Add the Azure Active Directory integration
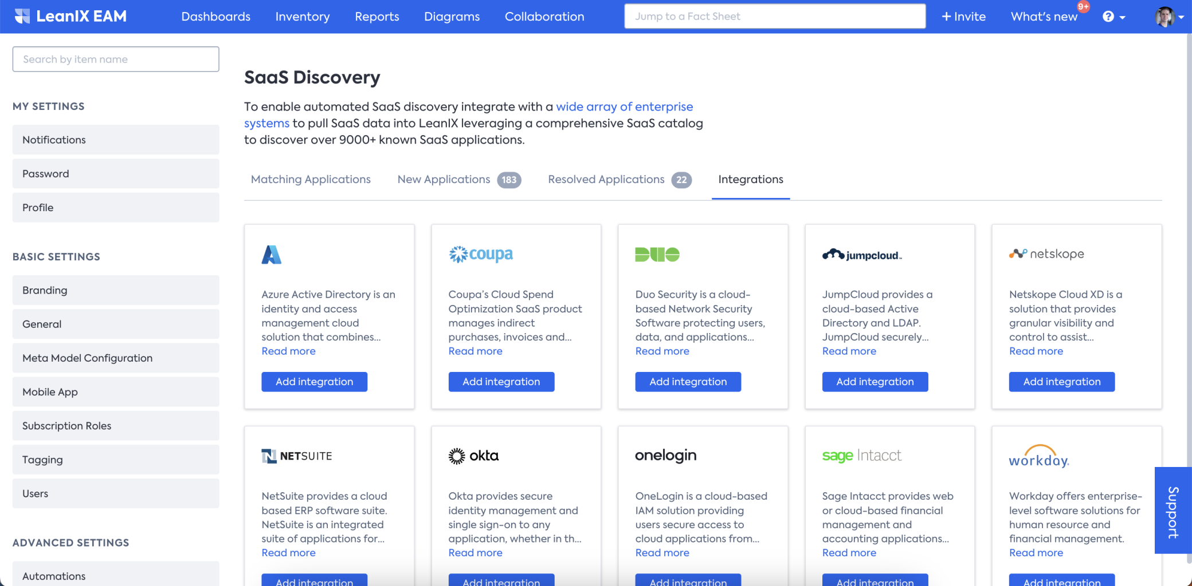This screenshot has height=586, width=1192. tap(314, 382)
